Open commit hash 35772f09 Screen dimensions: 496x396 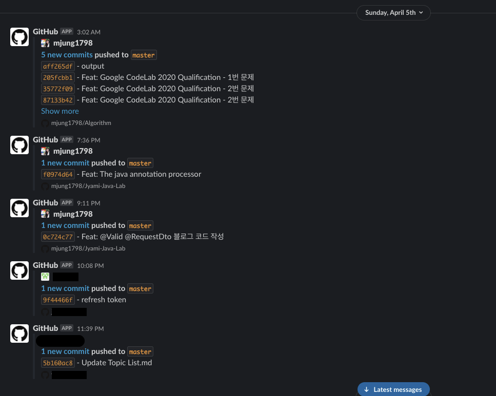pyautogui.click(x=58, y=89)
